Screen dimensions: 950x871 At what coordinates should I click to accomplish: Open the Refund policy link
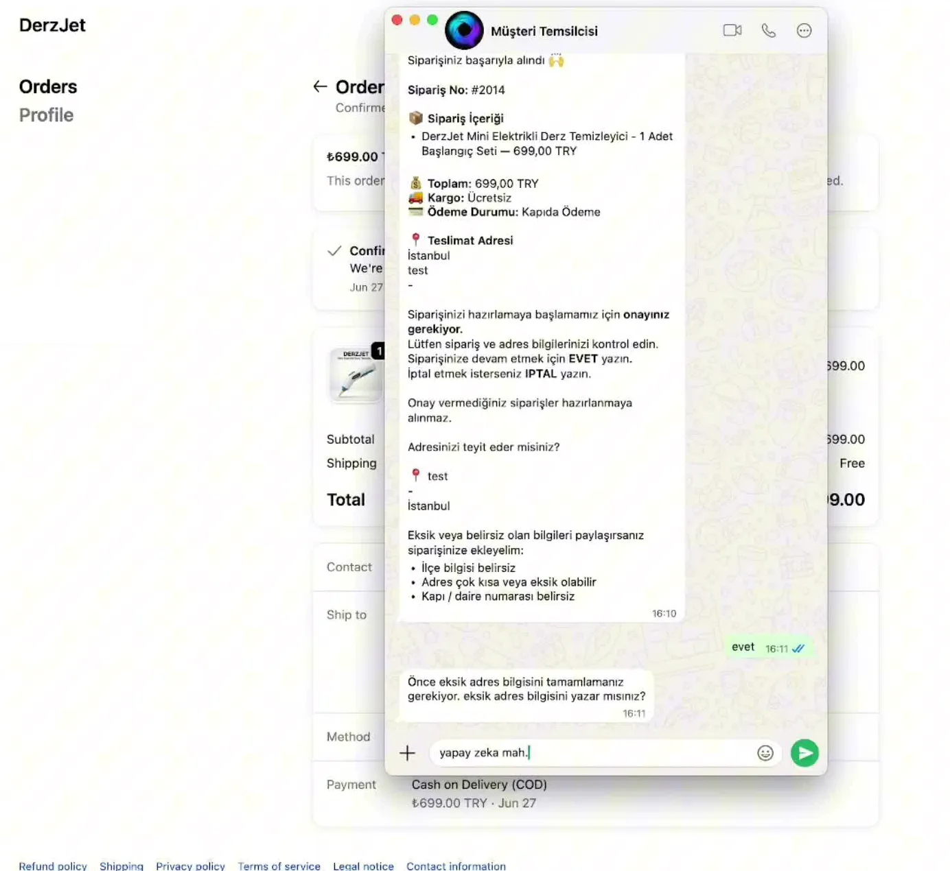(53, 866)
